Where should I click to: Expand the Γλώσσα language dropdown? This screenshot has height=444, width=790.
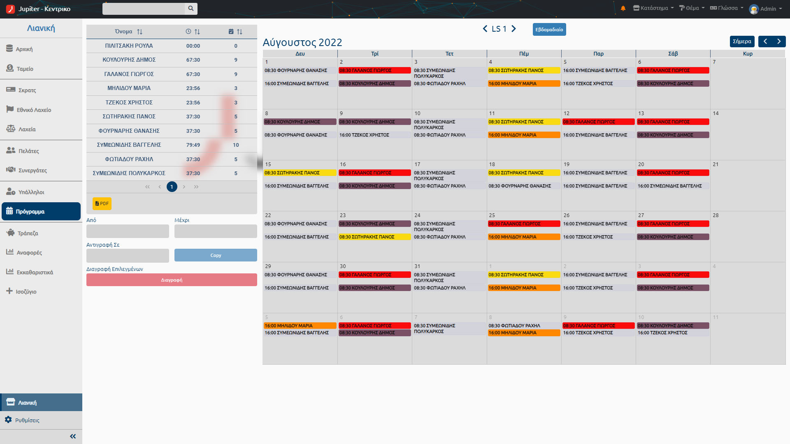click(x=727, y=8)
